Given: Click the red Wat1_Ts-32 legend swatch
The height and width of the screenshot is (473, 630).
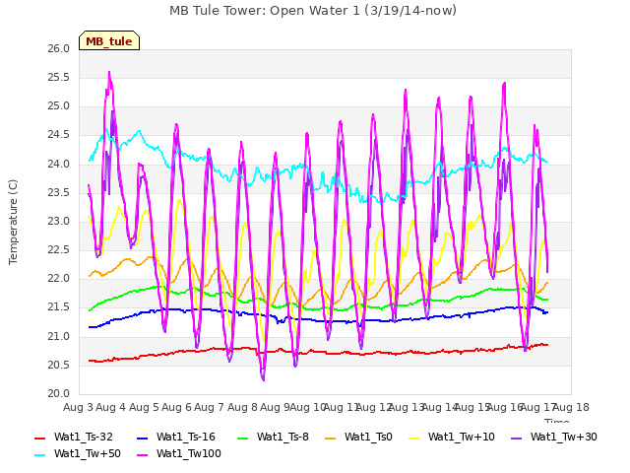Looking at the screenshot, I should click(40, 438).
